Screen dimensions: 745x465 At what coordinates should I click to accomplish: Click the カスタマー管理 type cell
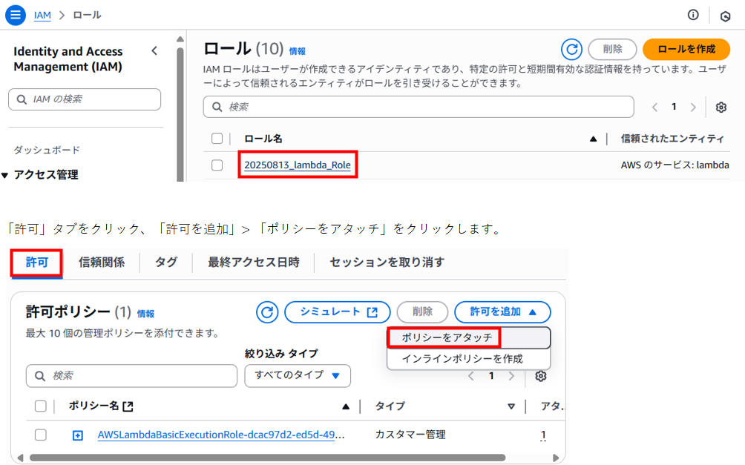coord(410,435)
